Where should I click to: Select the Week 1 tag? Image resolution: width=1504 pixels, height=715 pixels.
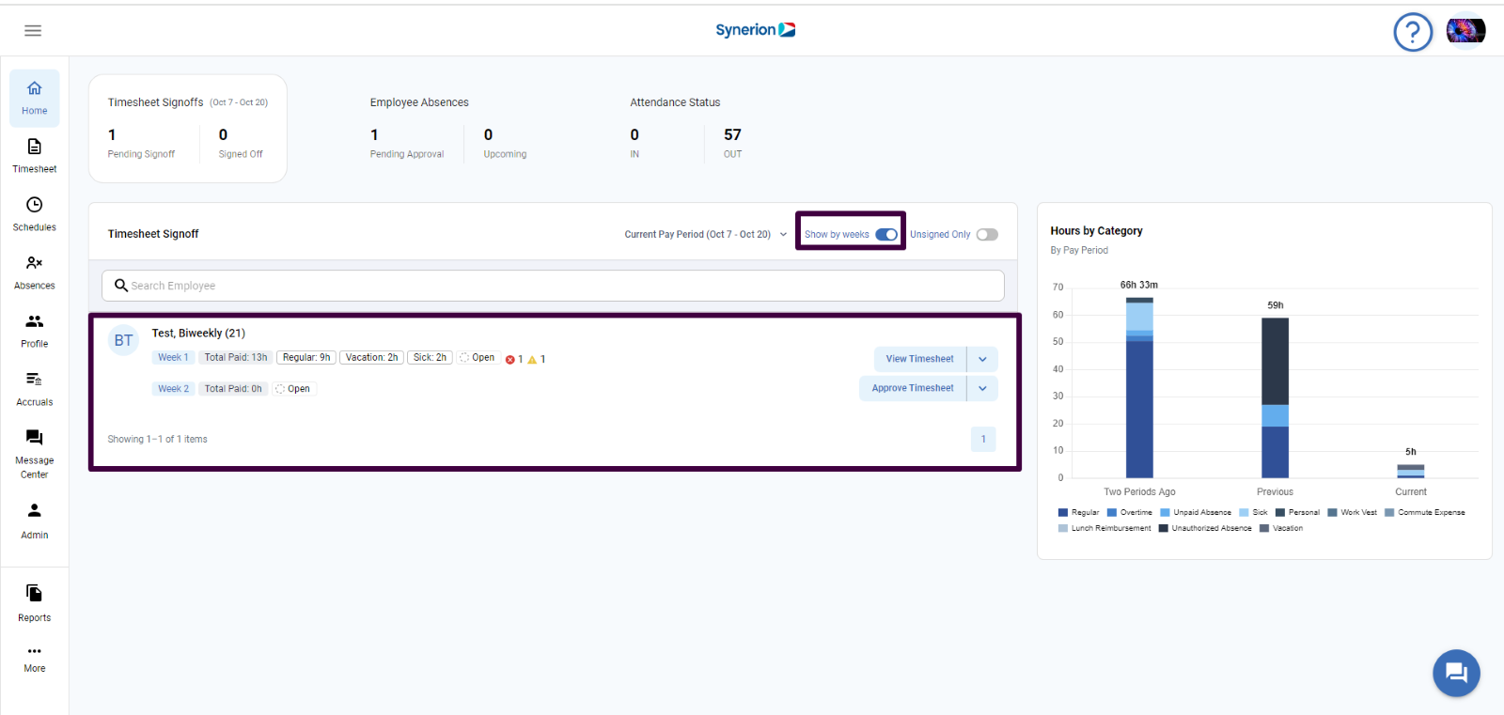click(173, 358)
